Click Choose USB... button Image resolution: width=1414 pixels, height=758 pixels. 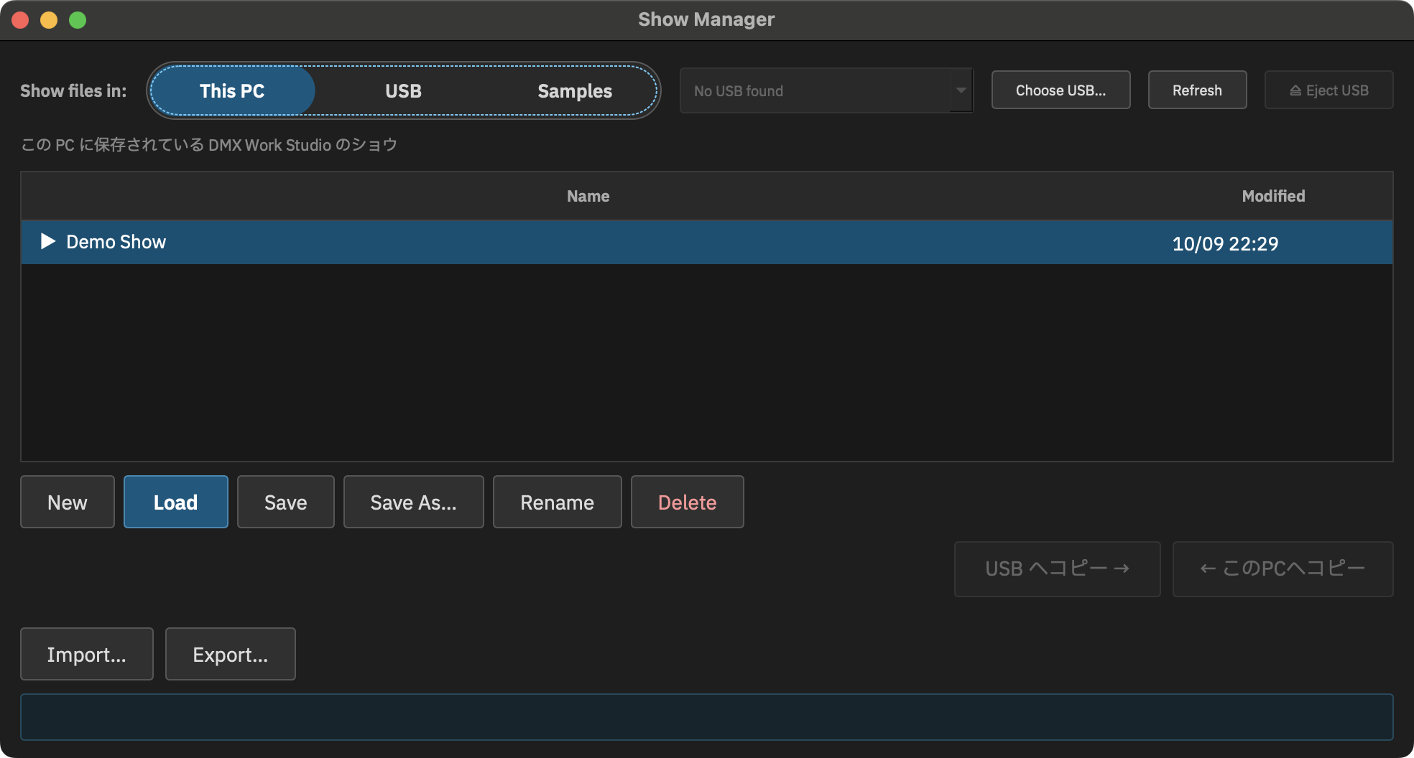[1060, 90]
